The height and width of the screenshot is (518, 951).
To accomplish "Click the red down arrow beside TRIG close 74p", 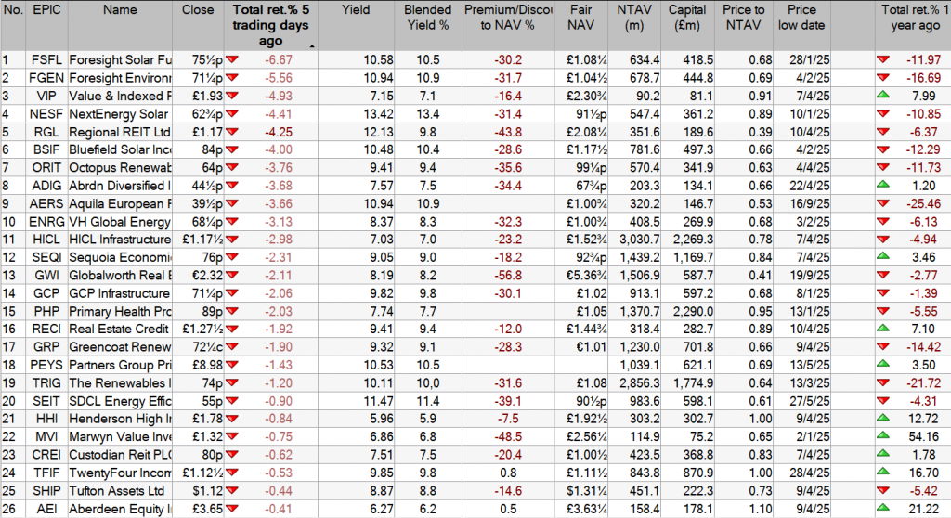I will pyautogui.click(x=231, y=383).
